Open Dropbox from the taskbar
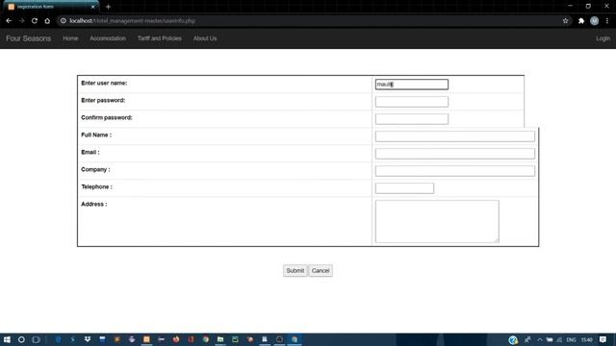Screen dimensions: 616x346 tap(88, 339)
